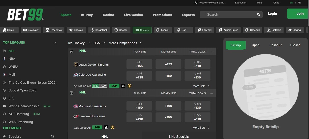Viewport: 309px width, 139px height.
Task: Click the Carolina Hurricanes team logo
Action: 76,116
